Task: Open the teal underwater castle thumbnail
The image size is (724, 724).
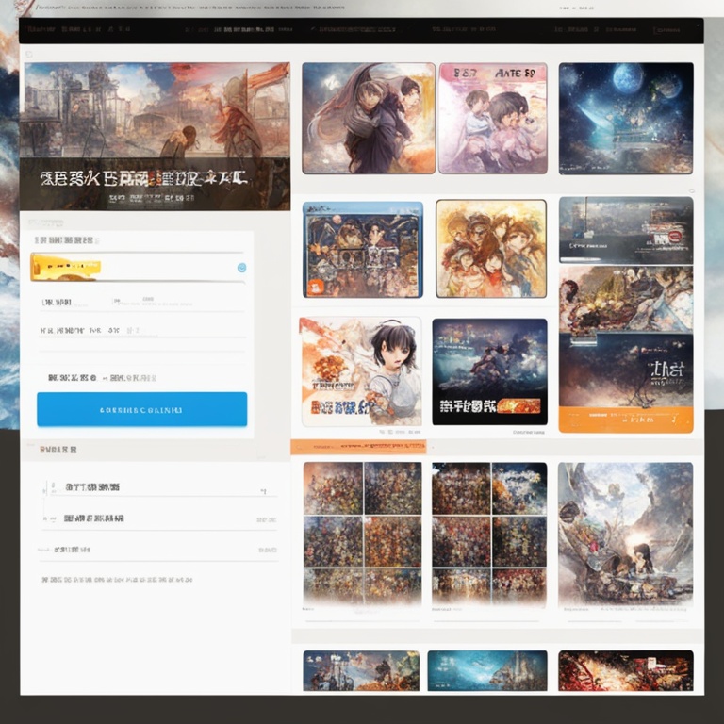Action: coord(487,670)
